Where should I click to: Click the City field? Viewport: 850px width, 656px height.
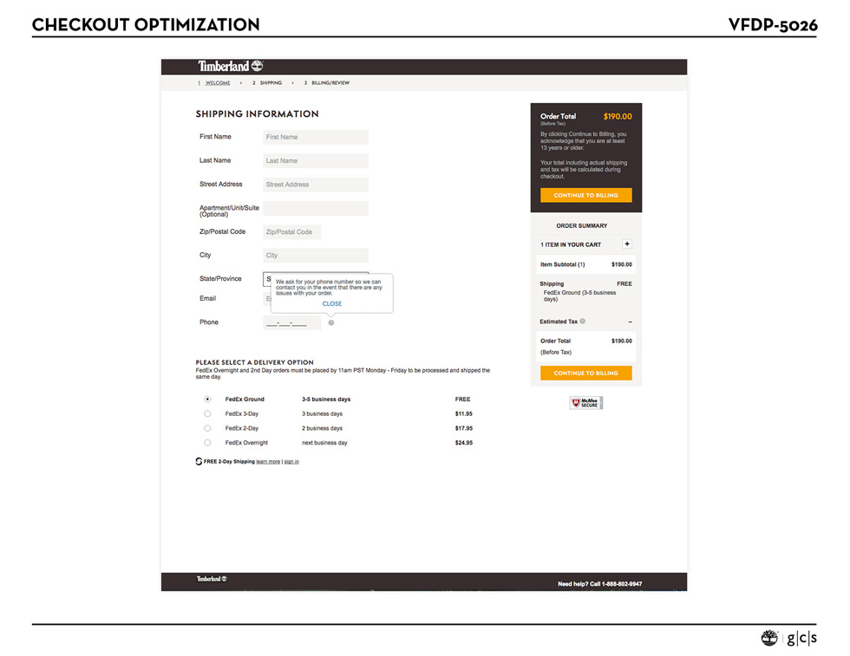click(x=316, y=256)
